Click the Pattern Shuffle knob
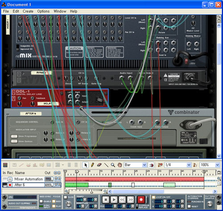The width and height of the screenshot is (223, 211). [210, 203]
